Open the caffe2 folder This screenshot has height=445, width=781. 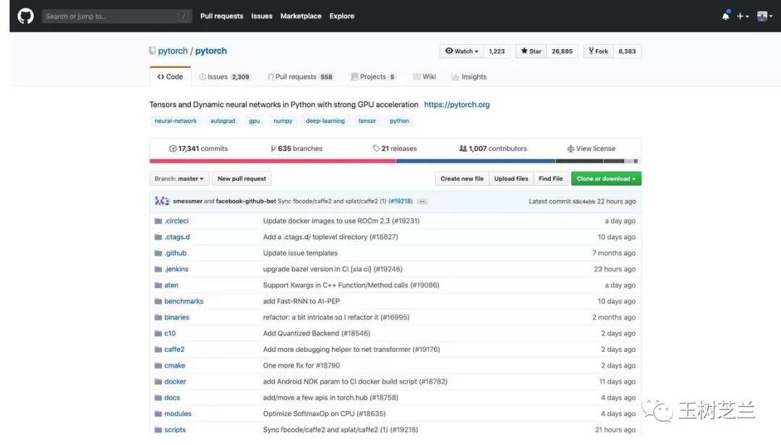pos(174,350)
